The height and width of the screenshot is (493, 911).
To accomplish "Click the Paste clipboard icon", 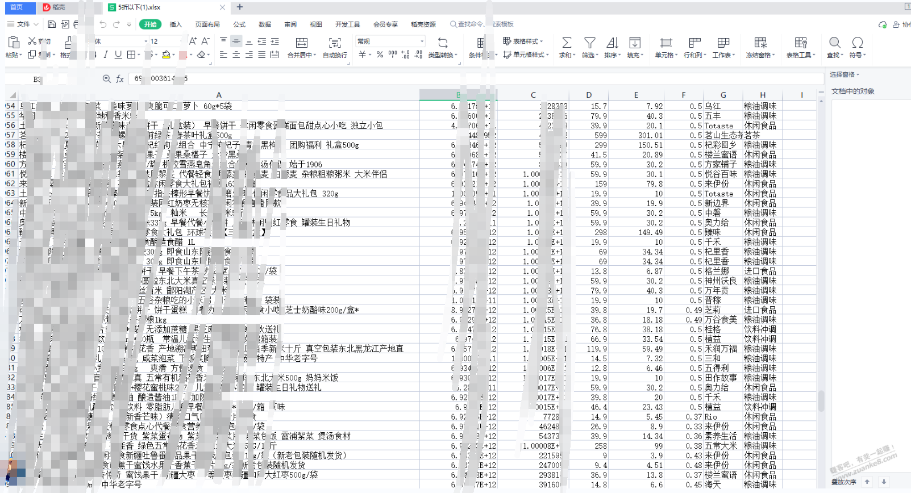I will (14, 42).
